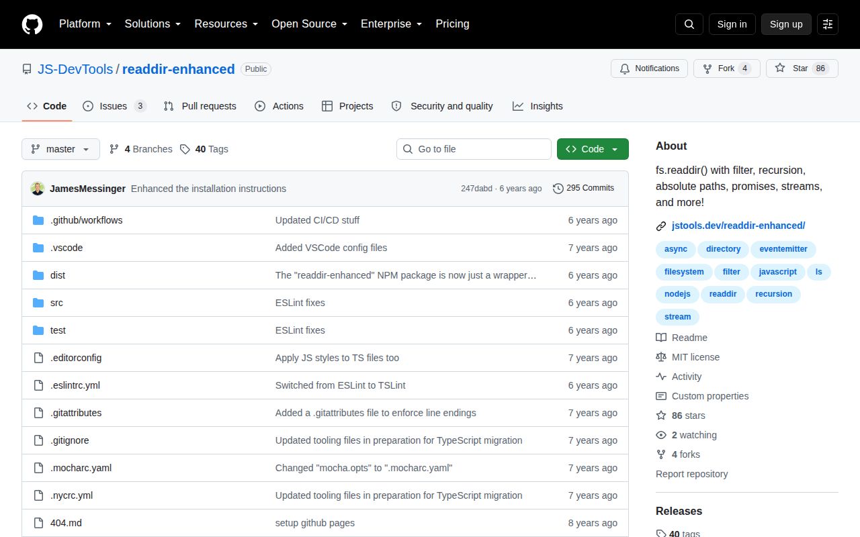The height and width of the screenshot is (537, 860).
Task: Click the Sign in button
Action: click(732, 24)
